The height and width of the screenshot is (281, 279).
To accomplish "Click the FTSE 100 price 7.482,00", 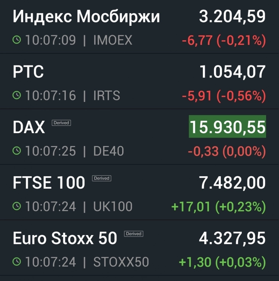I will 232,183.
